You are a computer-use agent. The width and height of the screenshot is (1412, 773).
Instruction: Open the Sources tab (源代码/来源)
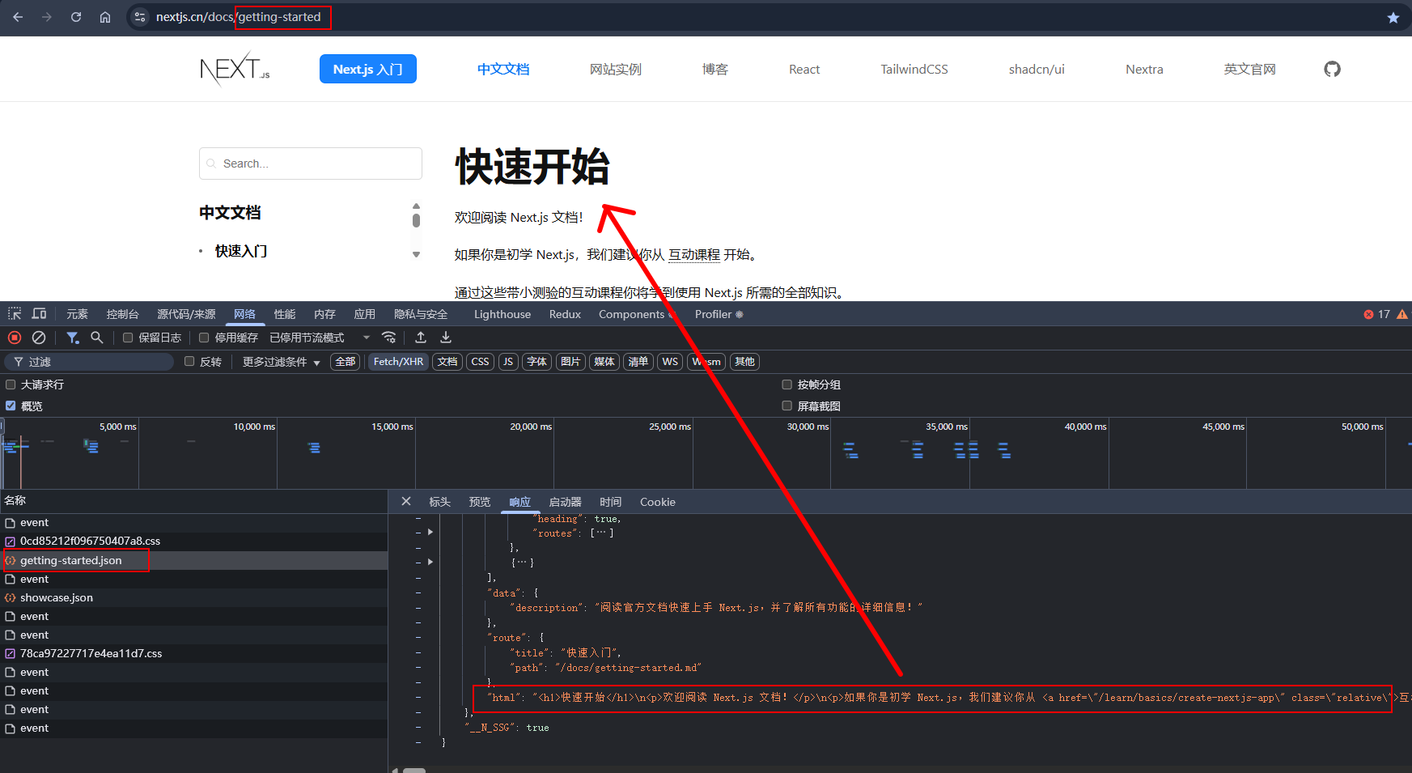[186, 314]
